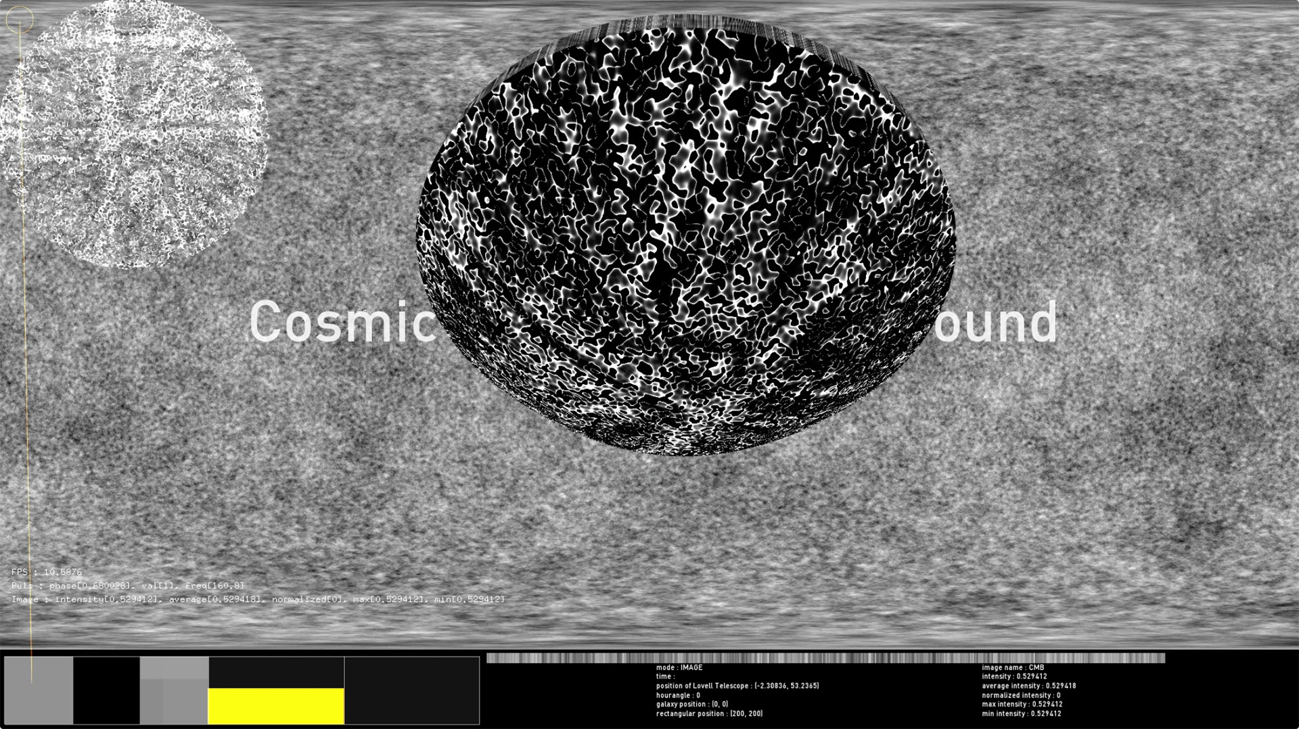Click the yellow color block
The image size is (1299, 729).
click(276, 706)
